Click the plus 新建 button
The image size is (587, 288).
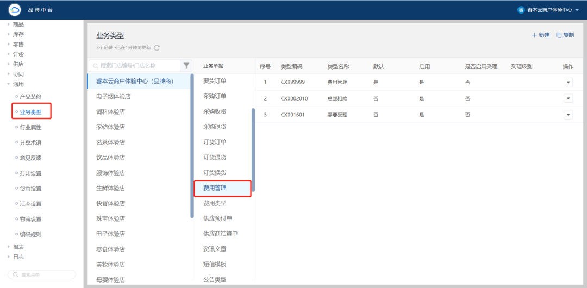[541, 35]
